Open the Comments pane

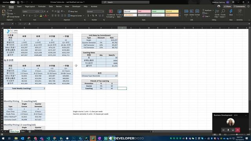(x=240, y=6)
